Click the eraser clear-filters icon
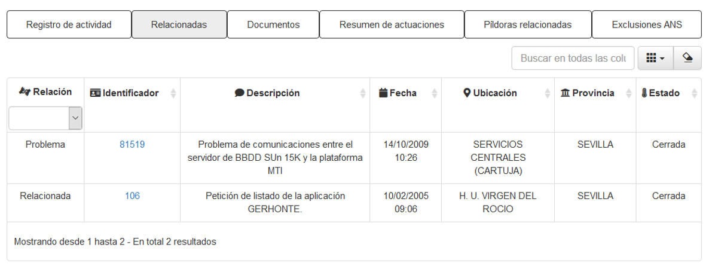Screen dimensions: 712x272 point(687,58)
